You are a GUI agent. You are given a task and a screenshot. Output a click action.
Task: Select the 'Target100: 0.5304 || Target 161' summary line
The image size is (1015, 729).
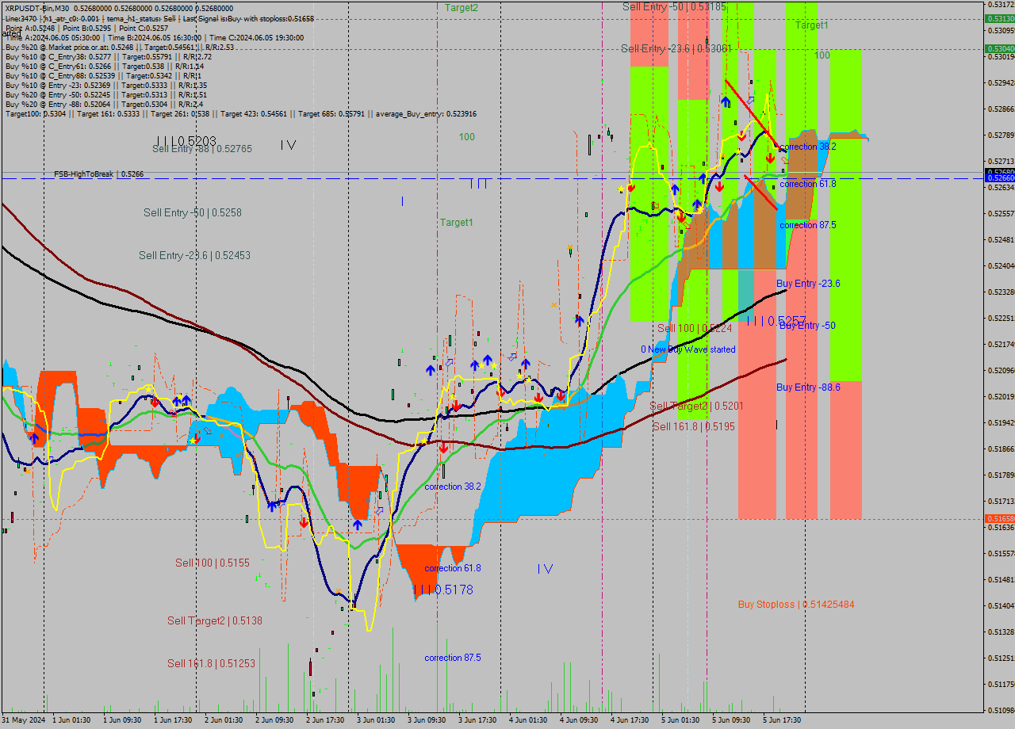pos(241,113)
